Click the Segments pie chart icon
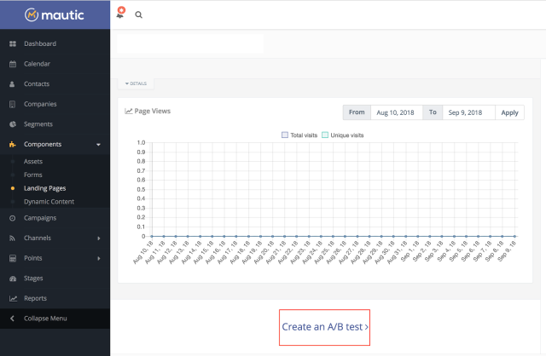 (13, 124)
